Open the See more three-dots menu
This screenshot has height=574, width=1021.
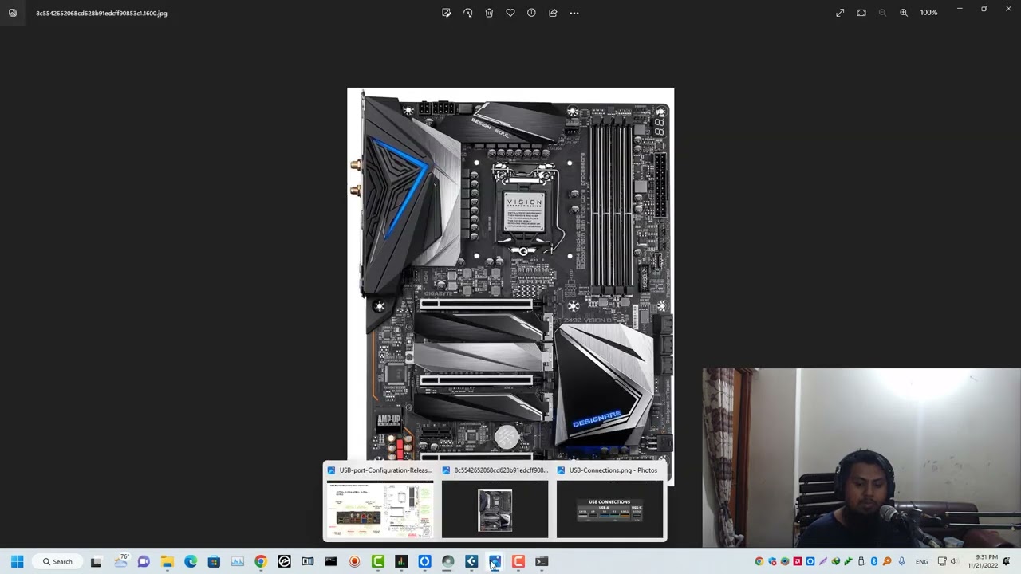tap(574, 13)
